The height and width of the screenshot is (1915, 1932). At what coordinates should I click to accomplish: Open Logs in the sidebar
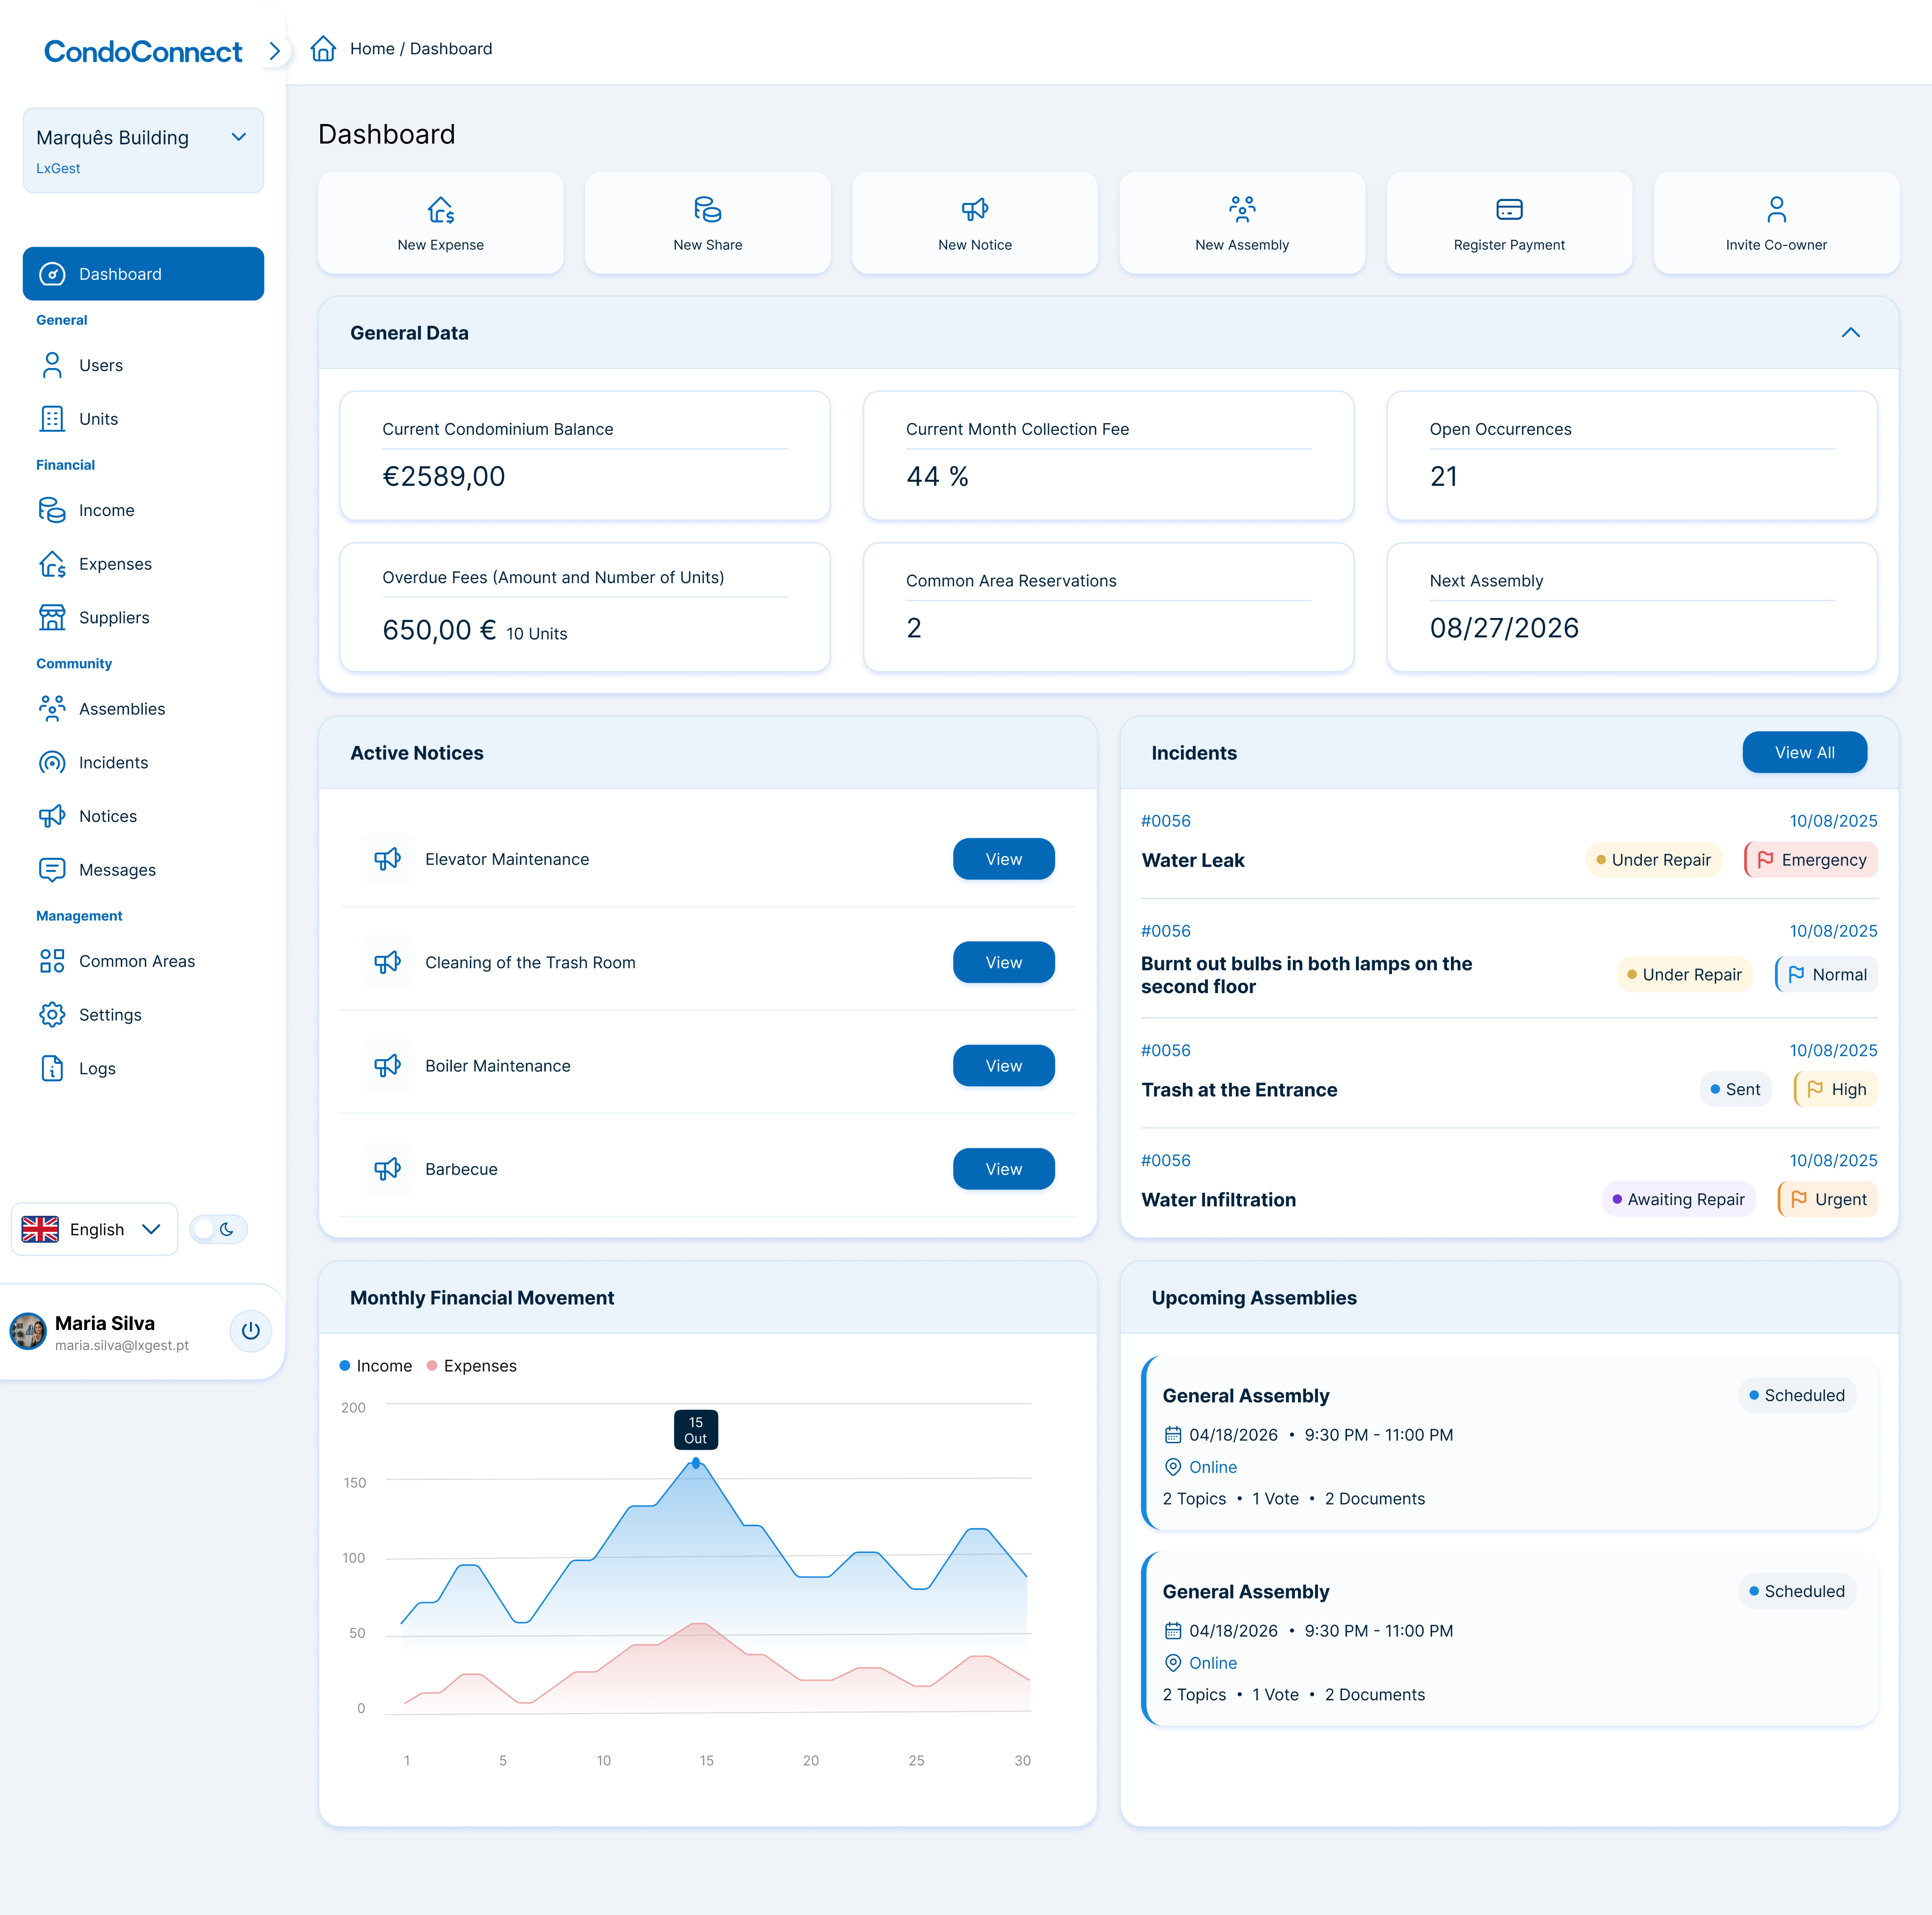pos(143,1069)
